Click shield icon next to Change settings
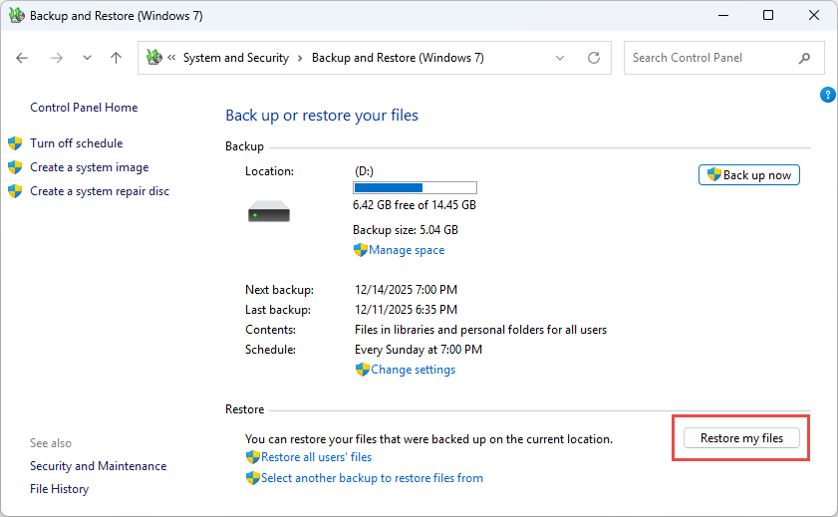Screen dimensions: 838x517 coord(363,370)
